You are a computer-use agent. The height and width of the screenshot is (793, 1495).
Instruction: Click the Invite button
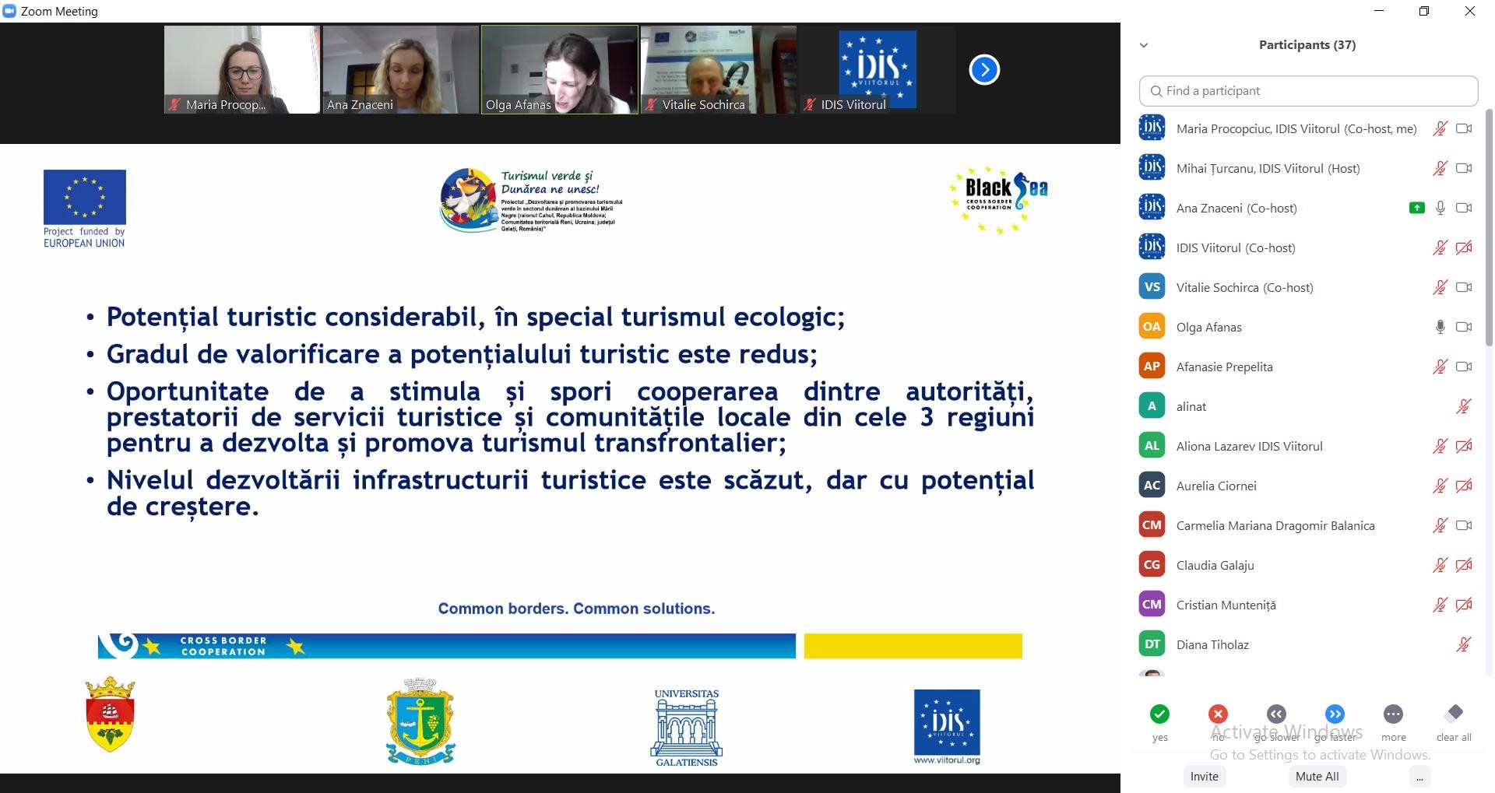tap(1204, 777)
